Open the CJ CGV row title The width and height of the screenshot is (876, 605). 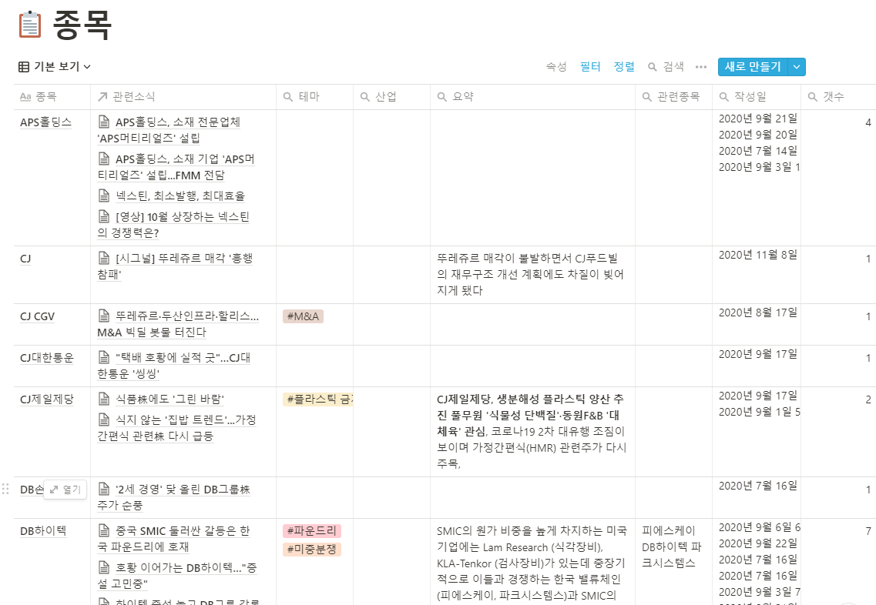point(38,317)
